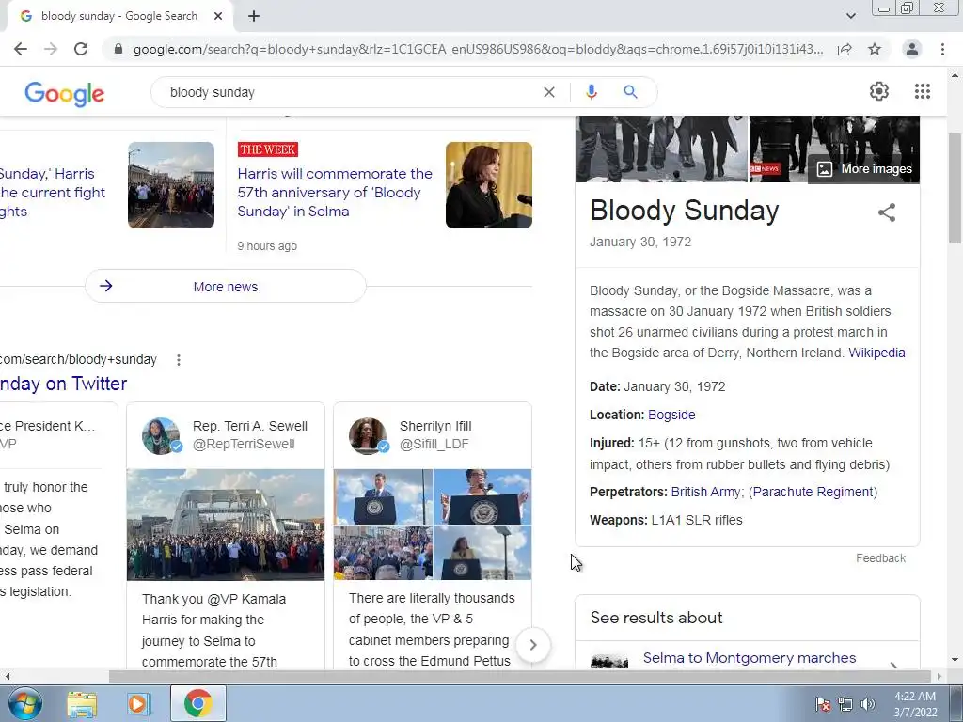Open the Bogside location link
The image size is (963, 722).
671,415
